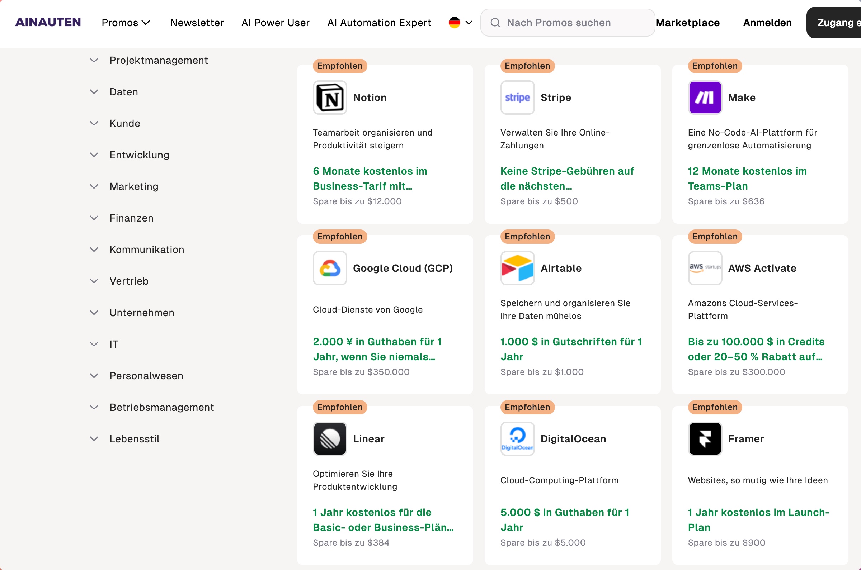Click the Airtable card title

[561, 268]
